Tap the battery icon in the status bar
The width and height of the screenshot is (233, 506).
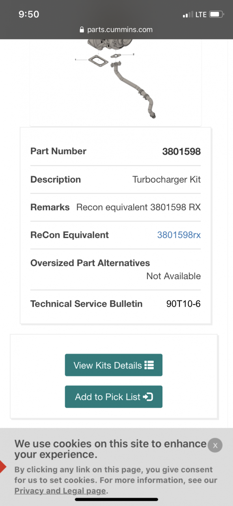216,15
